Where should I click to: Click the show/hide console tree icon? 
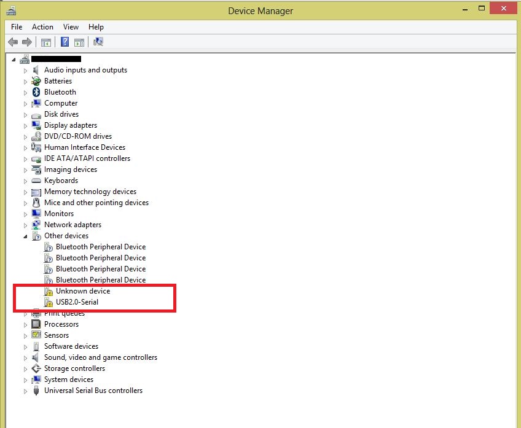(x=45, y=42)
